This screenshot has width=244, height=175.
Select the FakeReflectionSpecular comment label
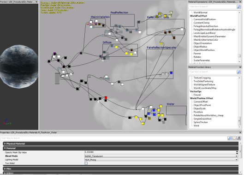161,48
